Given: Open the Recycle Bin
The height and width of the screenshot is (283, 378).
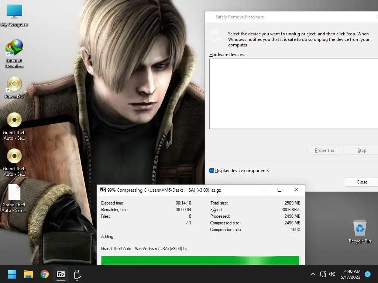Looking at the screenshot, I should (x=360, y=232).
